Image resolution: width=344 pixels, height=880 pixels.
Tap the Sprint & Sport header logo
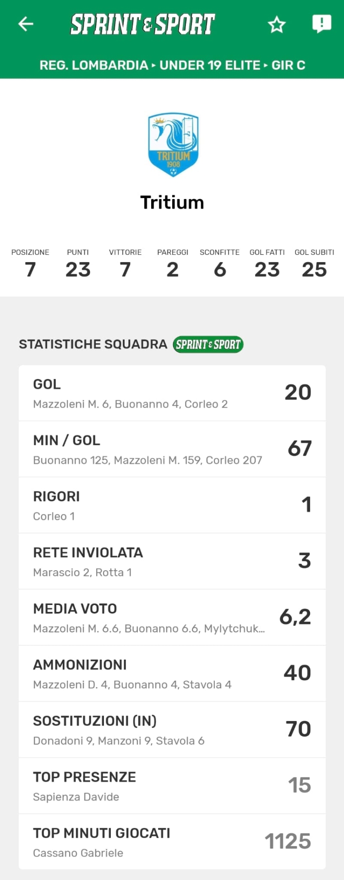(142, 24)
